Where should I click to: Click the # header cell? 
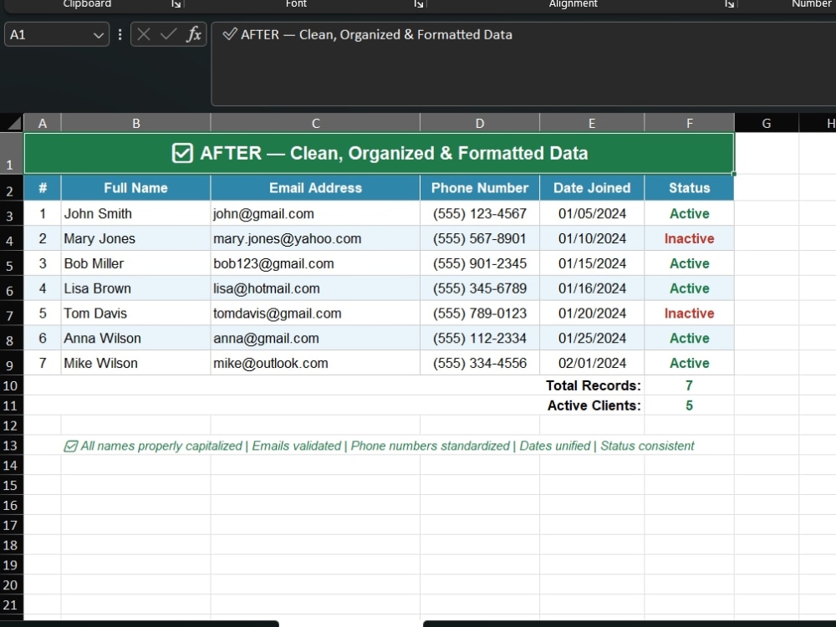[x=43, y=187]
